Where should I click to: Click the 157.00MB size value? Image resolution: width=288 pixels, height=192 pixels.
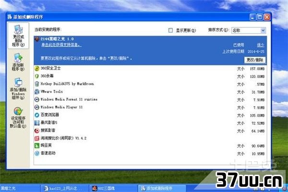pos(257,69)
